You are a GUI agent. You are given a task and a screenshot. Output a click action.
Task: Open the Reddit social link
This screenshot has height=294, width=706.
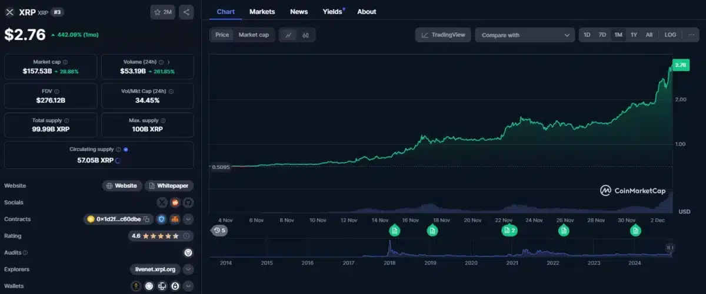click(x=175, y=202)
